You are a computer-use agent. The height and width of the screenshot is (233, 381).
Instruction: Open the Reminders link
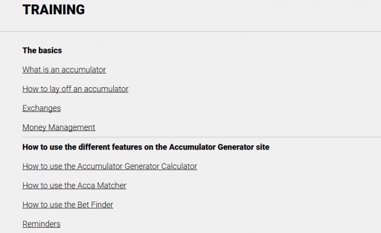[41, 224]
